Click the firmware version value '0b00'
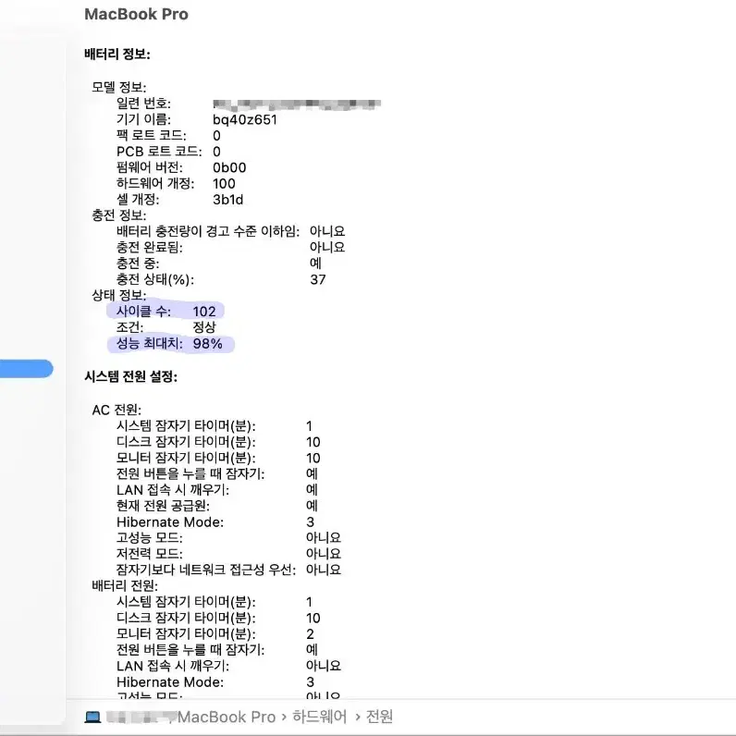 point(229,167)
